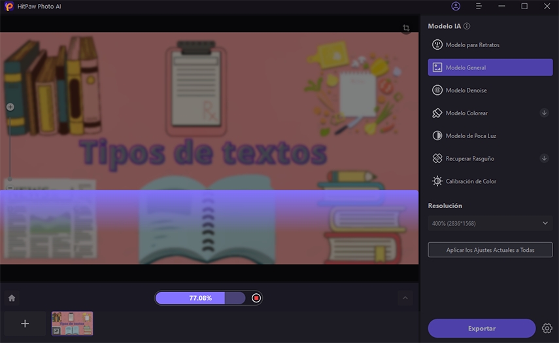Click the 77.08% progress bar

[x=200, y=298]
